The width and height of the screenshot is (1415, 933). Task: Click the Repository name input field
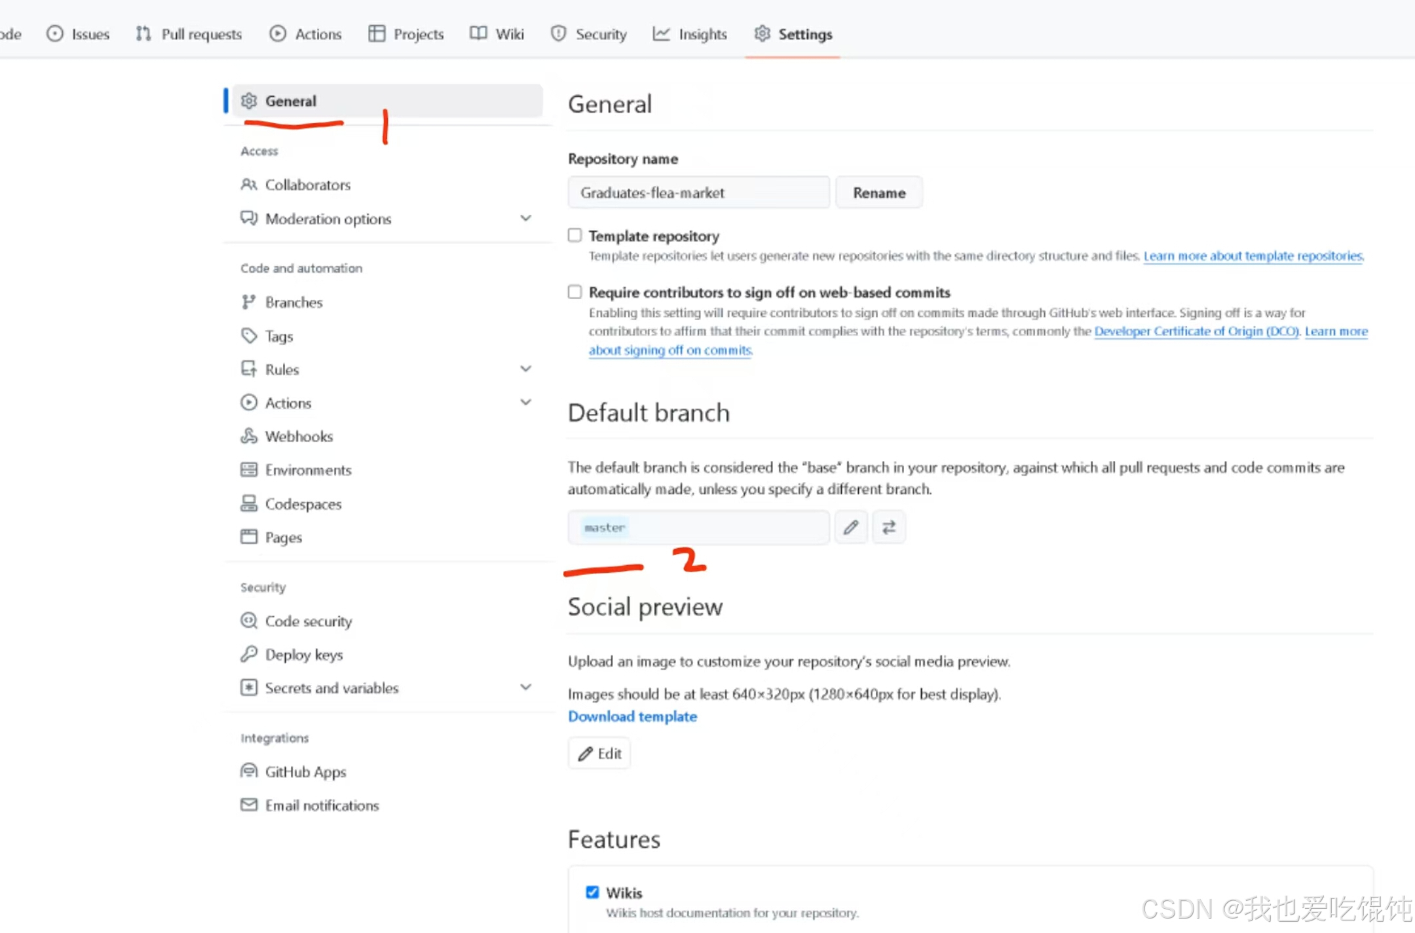697,192
